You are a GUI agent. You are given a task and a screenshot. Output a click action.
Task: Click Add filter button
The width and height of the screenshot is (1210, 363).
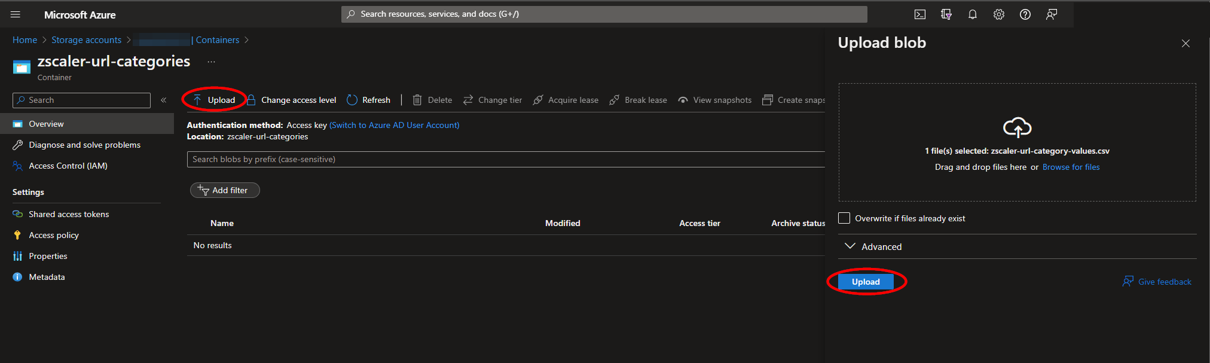pos(225,190)
